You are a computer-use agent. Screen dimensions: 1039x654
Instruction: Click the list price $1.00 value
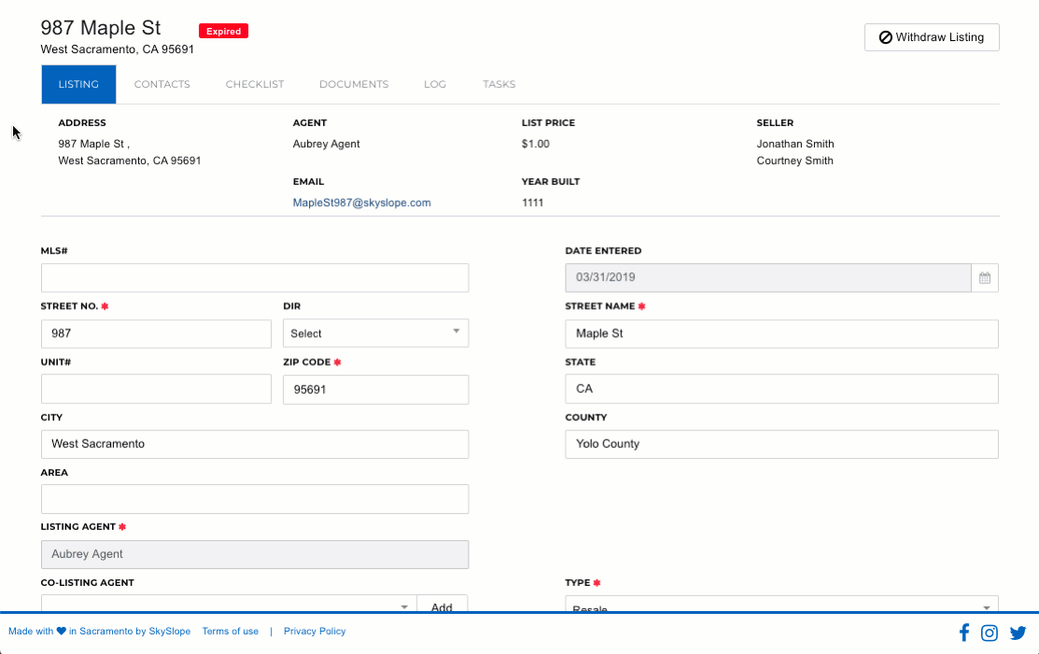click(536, 144)
